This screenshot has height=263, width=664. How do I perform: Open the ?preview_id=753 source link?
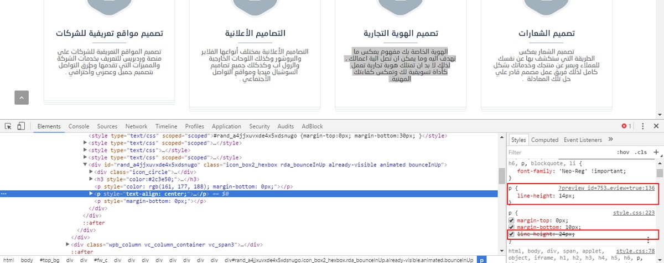click(x=606, y=188)
